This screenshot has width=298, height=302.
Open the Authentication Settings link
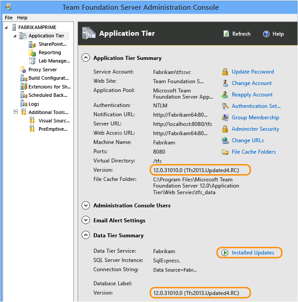pyautogui.click(x=256, y=106)
